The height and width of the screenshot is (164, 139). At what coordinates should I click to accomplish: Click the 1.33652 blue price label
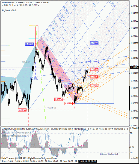pyautogui.click(x=94, y=61)
